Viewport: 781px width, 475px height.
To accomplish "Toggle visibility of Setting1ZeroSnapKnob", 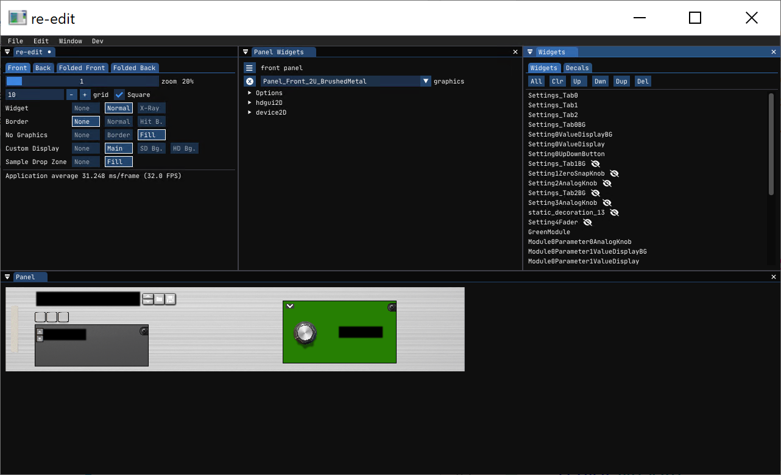I will tap(614, 173).
